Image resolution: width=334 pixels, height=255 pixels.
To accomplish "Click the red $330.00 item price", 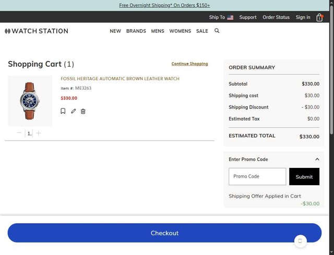I will 69,98.
